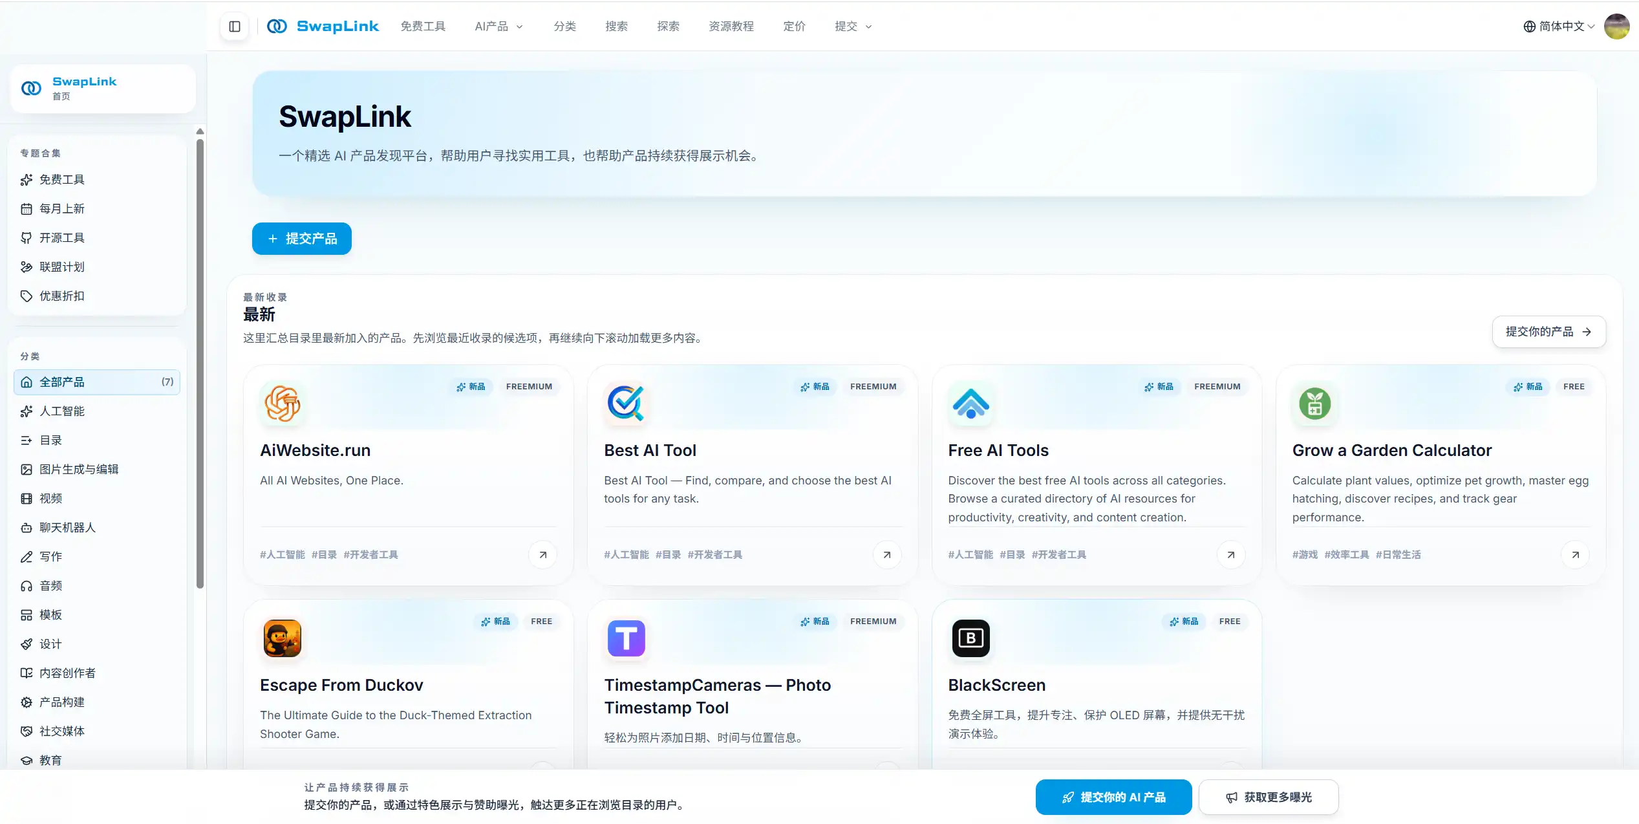This screenshot has width=1639, height=824.
Task: Click TimestampCameras purple T icon
Action: (626, 638)
